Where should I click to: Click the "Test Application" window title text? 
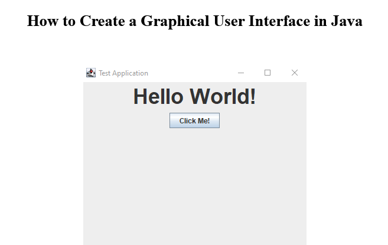pyautogui.click(x=123, y=73)
